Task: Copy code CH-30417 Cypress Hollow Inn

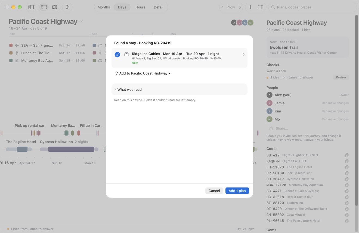Action: pos(347,179)
